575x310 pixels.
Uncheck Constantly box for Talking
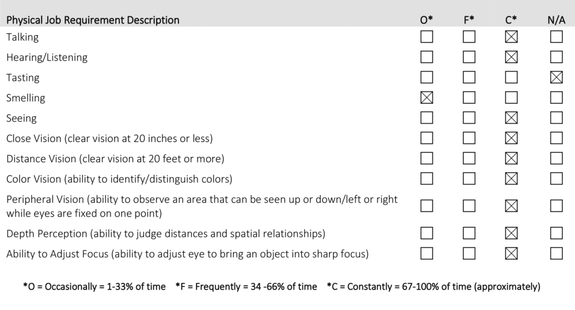pos(511,37)
